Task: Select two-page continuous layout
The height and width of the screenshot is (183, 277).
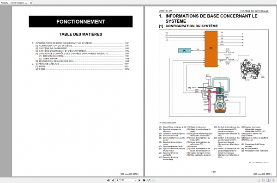Action: [273, 180]
